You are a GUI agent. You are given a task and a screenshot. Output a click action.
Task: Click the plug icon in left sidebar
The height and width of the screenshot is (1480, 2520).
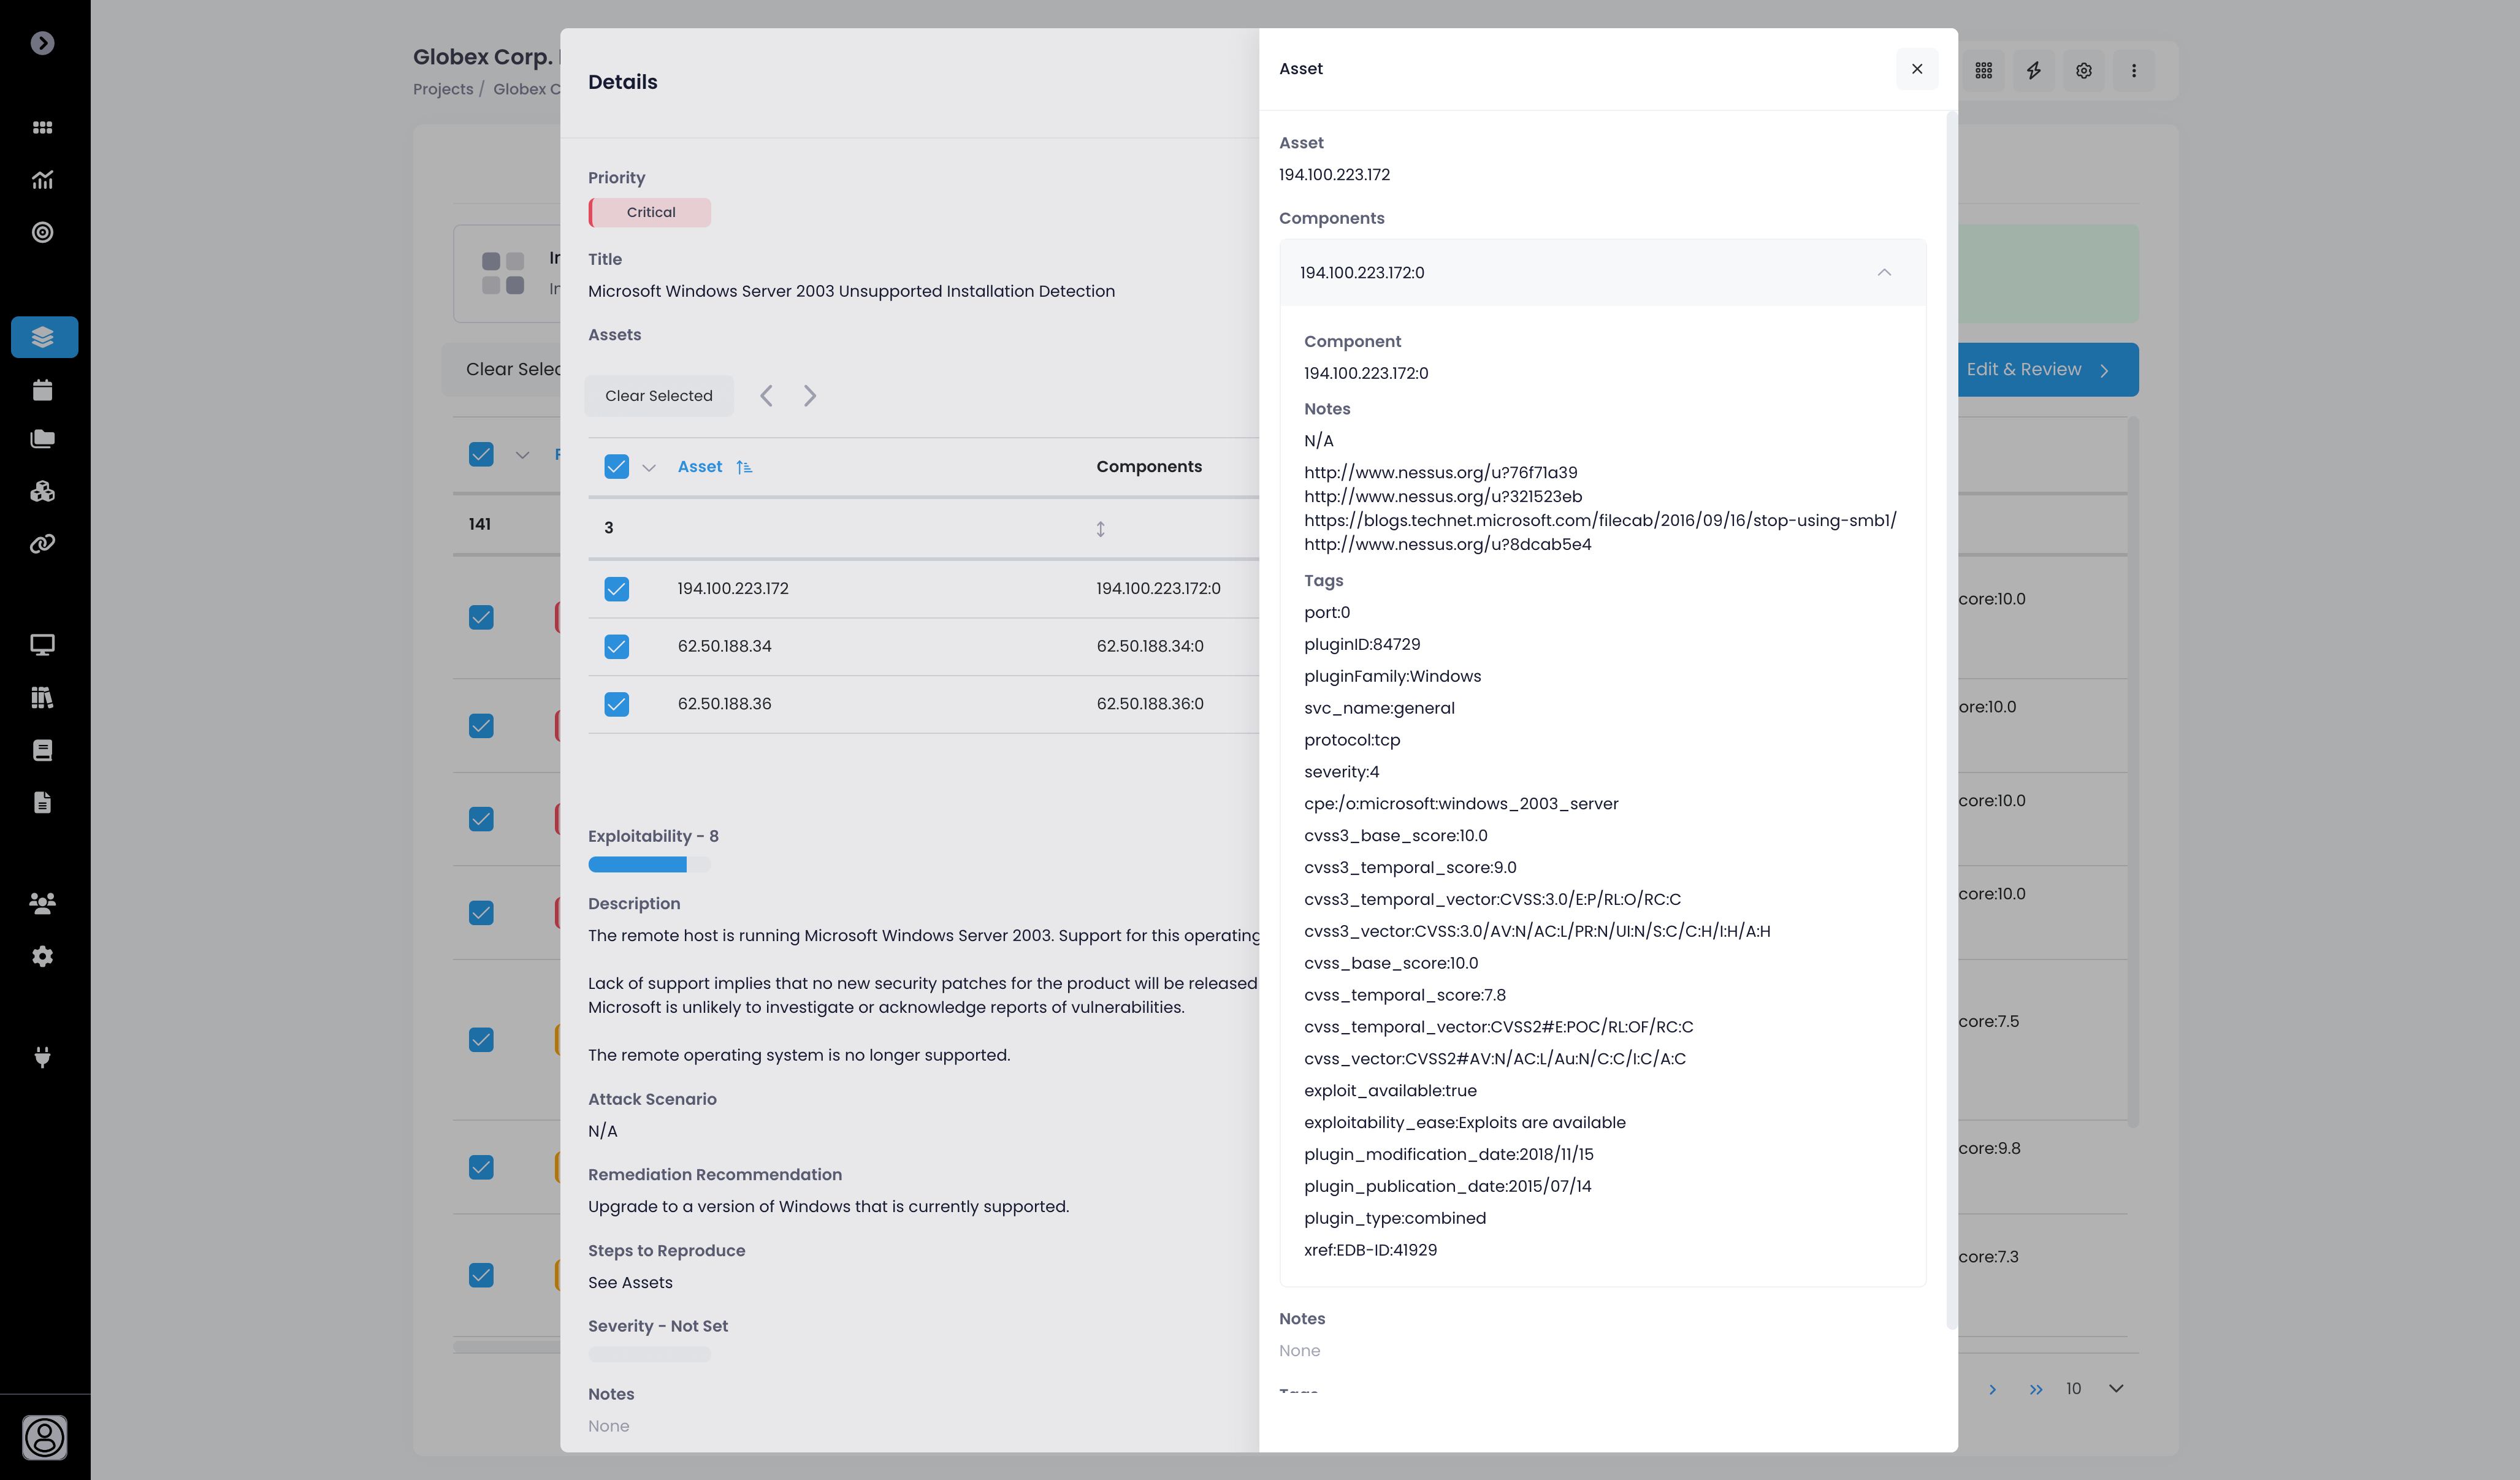point(43,1057)
